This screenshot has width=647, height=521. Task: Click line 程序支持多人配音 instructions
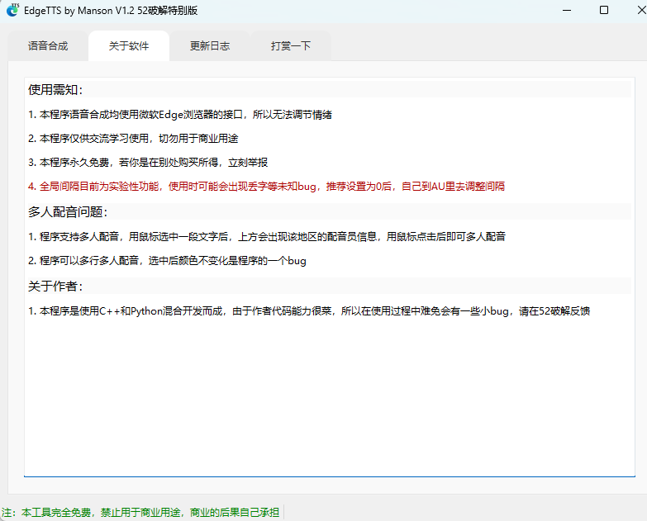tap(267, 237)
